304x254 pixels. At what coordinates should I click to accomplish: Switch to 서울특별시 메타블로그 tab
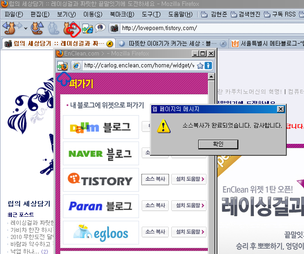coord(268,44)
